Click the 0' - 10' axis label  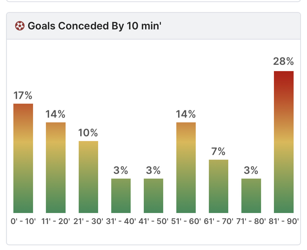click(x=23, y=221)
